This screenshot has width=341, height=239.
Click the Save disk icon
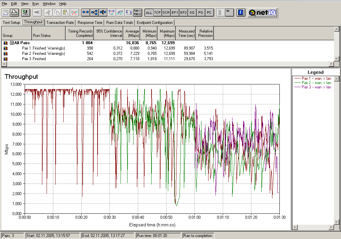[x=6, y=13]
